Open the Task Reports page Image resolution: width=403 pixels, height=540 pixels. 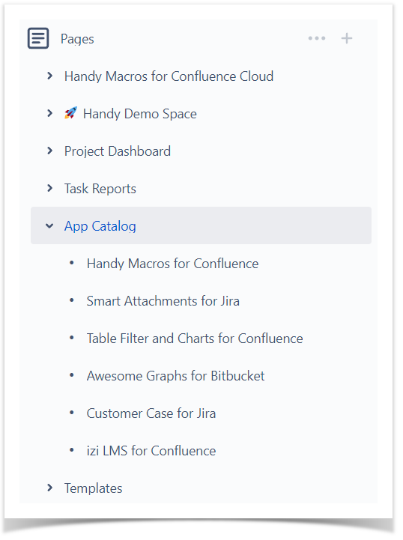[x=100, y=189]
